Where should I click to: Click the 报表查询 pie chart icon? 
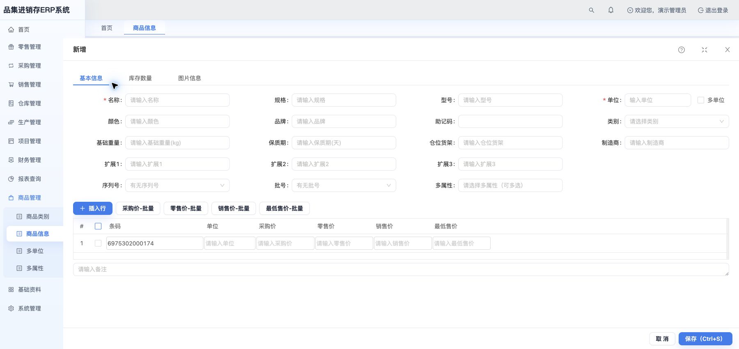pyautogui.click(x=11, y=179)
